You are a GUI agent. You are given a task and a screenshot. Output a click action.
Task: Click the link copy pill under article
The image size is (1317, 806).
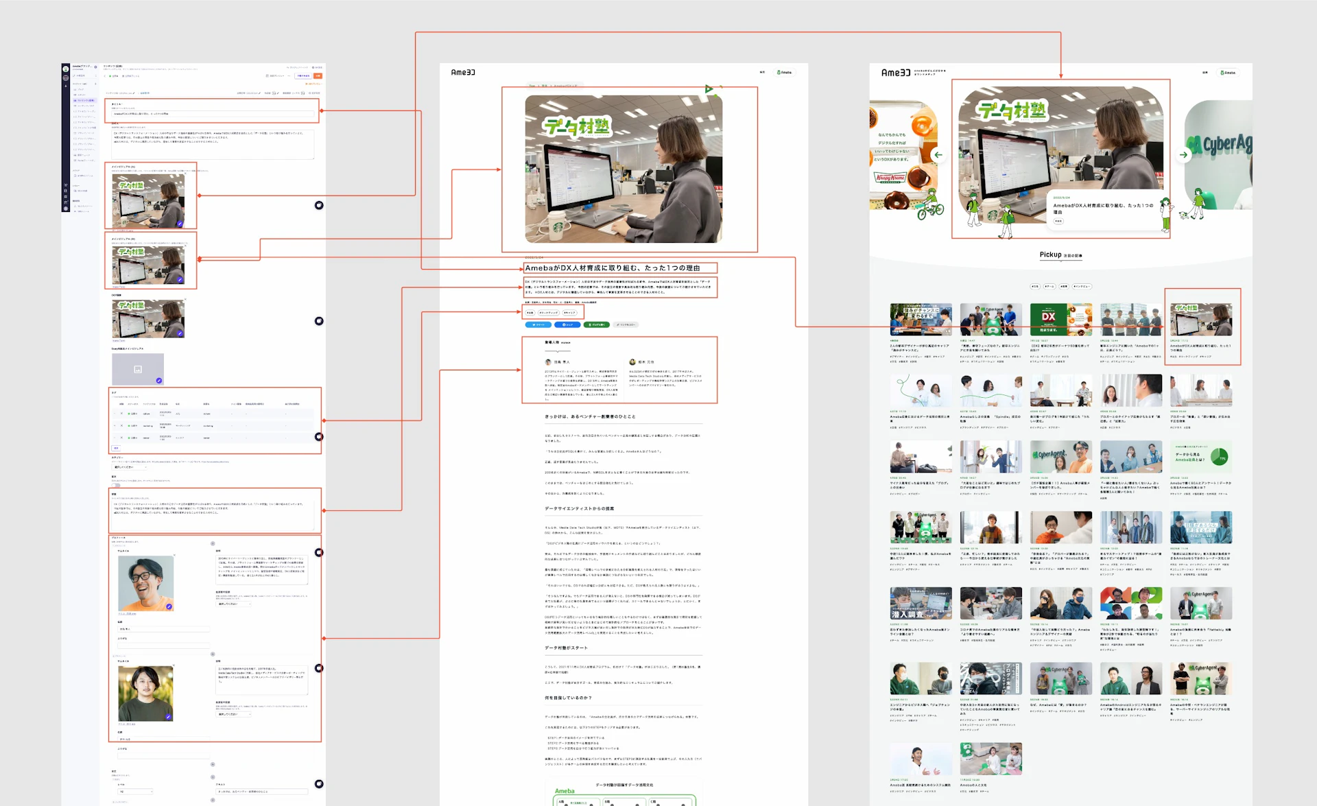click(626, 324)
